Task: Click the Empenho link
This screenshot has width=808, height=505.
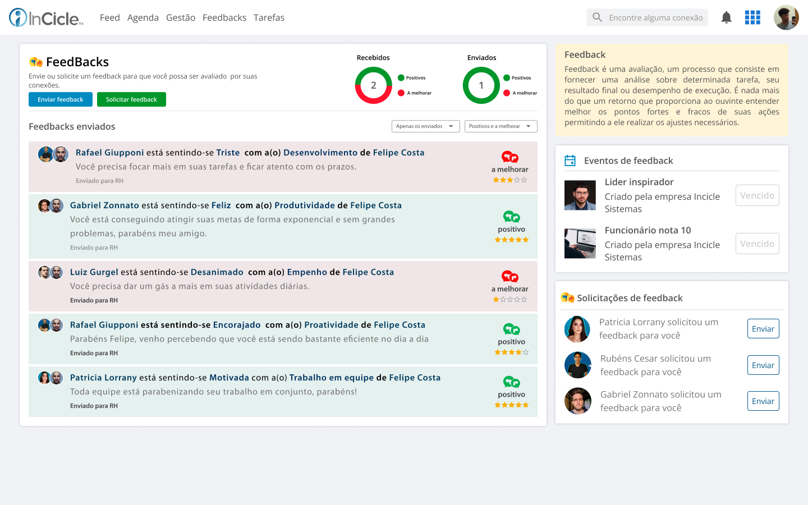Action: click(x=307, y=272)
